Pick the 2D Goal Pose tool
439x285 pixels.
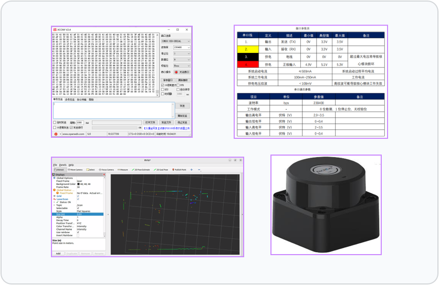pos(162,170)
